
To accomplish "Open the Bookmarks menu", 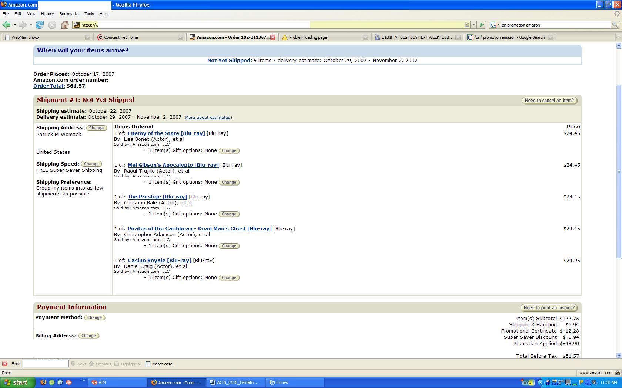I will pos(69,14).
